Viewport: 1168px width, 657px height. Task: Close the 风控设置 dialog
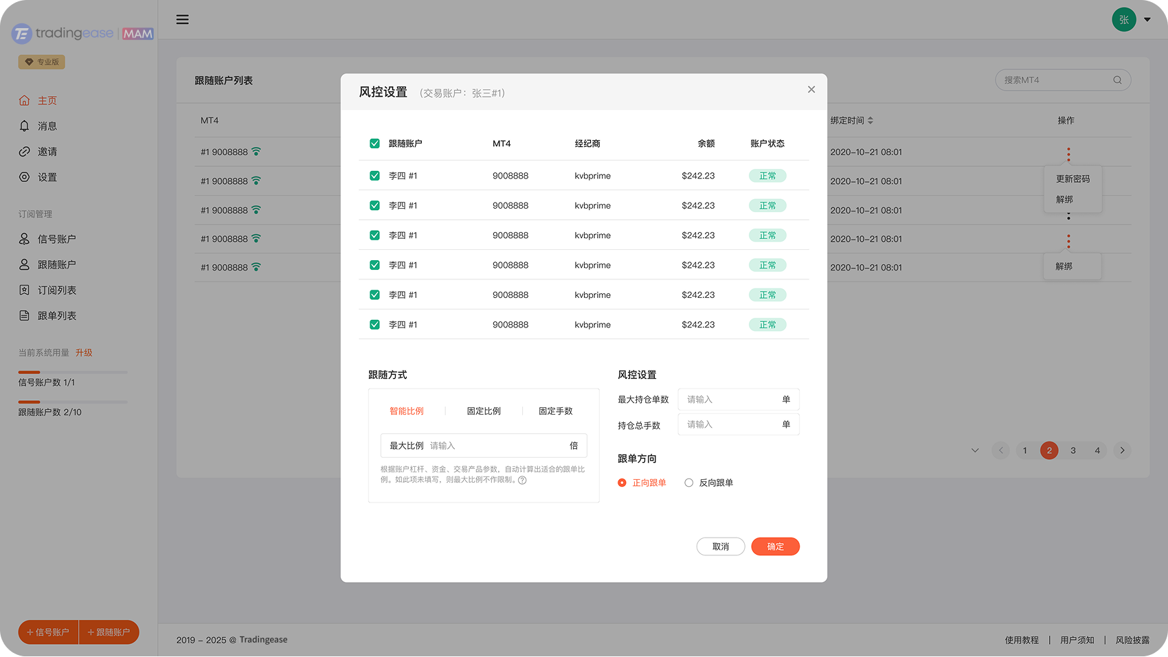coord(811,90)
